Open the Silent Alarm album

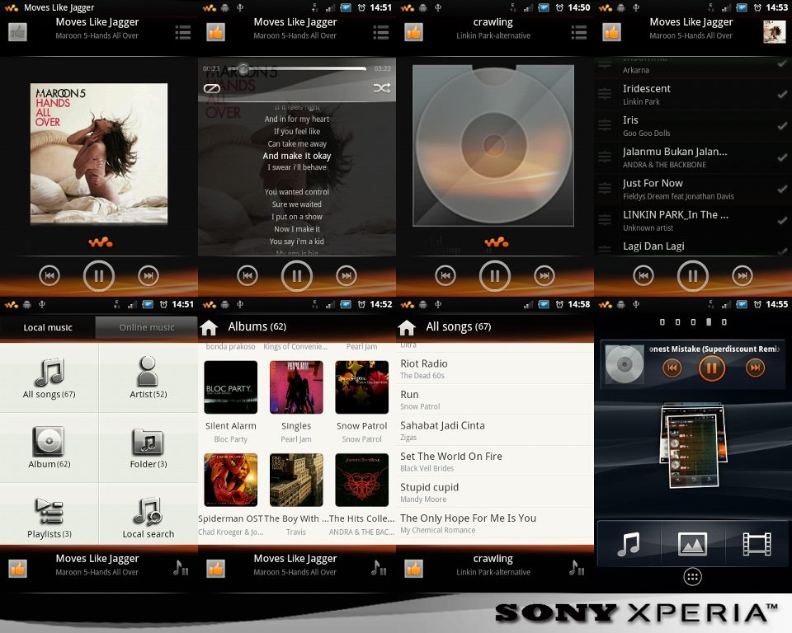(231, 387)
